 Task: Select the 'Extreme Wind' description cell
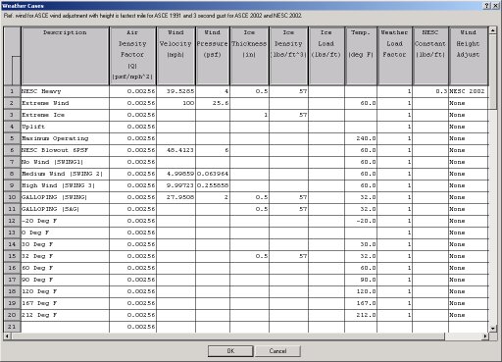click(x=65, y=103)
